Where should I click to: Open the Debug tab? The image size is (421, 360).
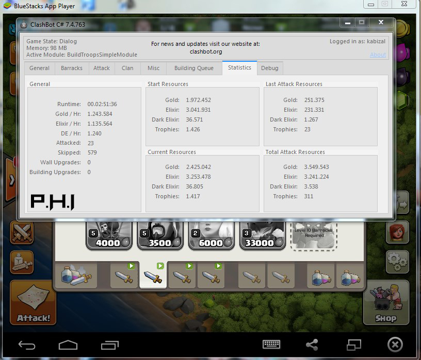point(270,68)
